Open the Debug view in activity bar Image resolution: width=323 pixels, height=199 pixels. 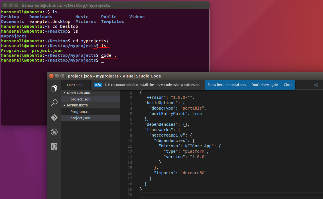54,132
